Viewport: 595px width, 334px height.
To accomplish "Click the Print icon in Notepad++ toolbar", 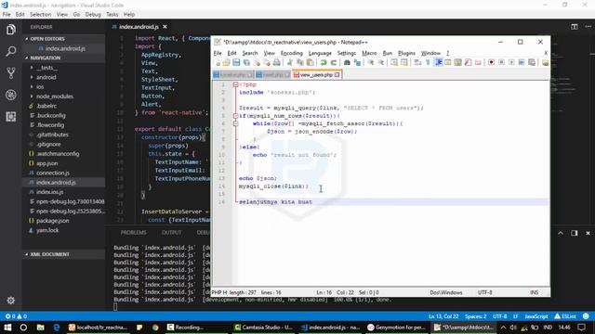I will 277,62.
